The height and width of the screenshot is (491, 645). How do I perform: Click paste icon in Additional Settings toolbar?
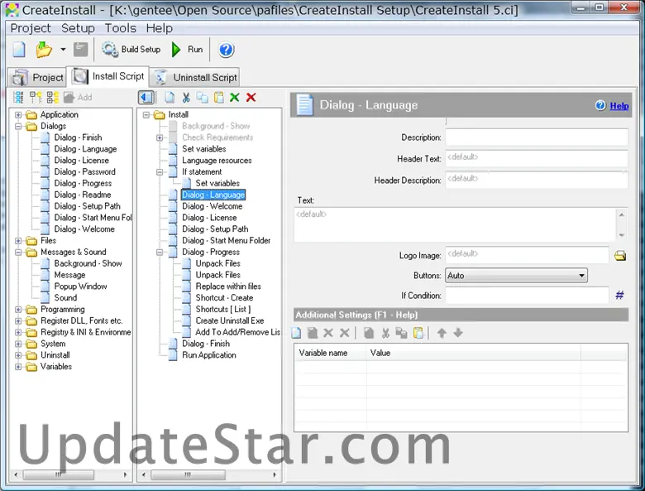point(418,333)
